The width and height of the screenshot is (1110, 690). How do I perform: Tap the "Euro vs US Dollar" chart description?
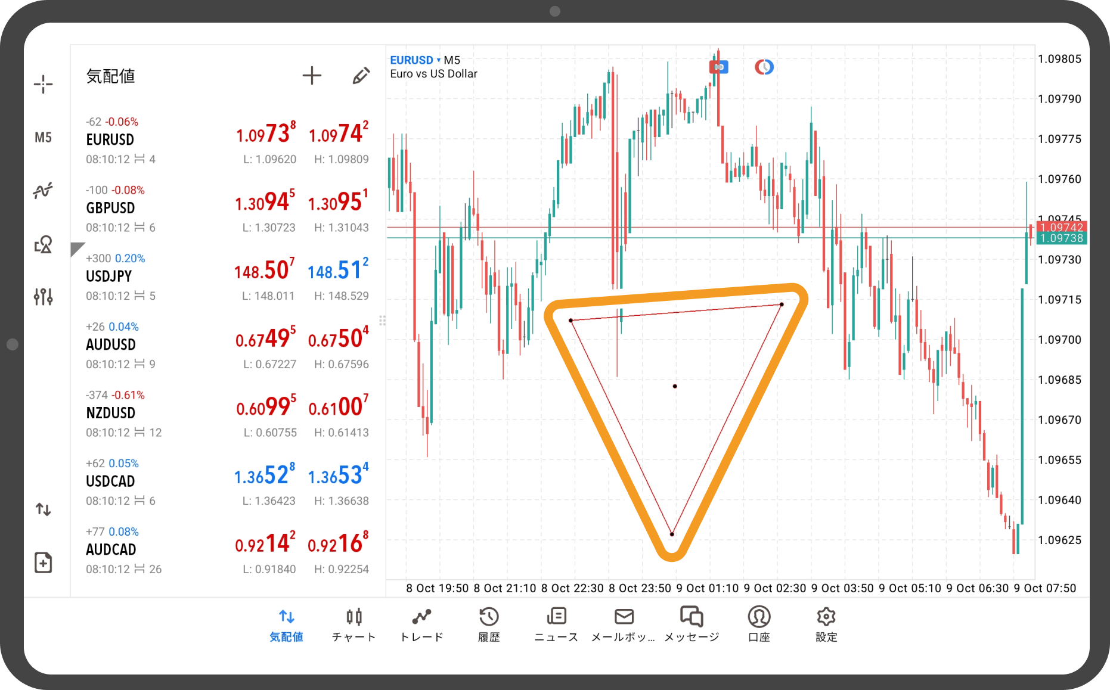pos(433,74)
